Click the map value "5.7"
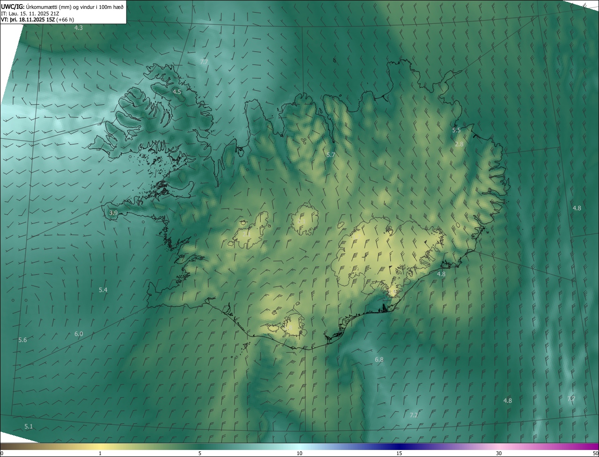599x457 pixels. (x=331, y=155)
